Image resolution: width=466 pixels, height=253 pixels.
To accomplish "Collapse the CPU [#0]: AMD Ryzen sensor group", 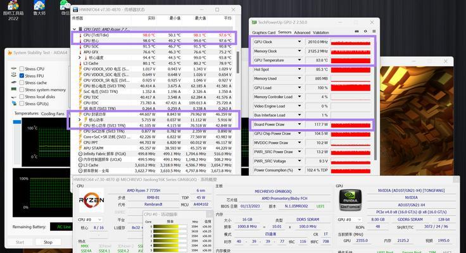I will tap(74, 29).
